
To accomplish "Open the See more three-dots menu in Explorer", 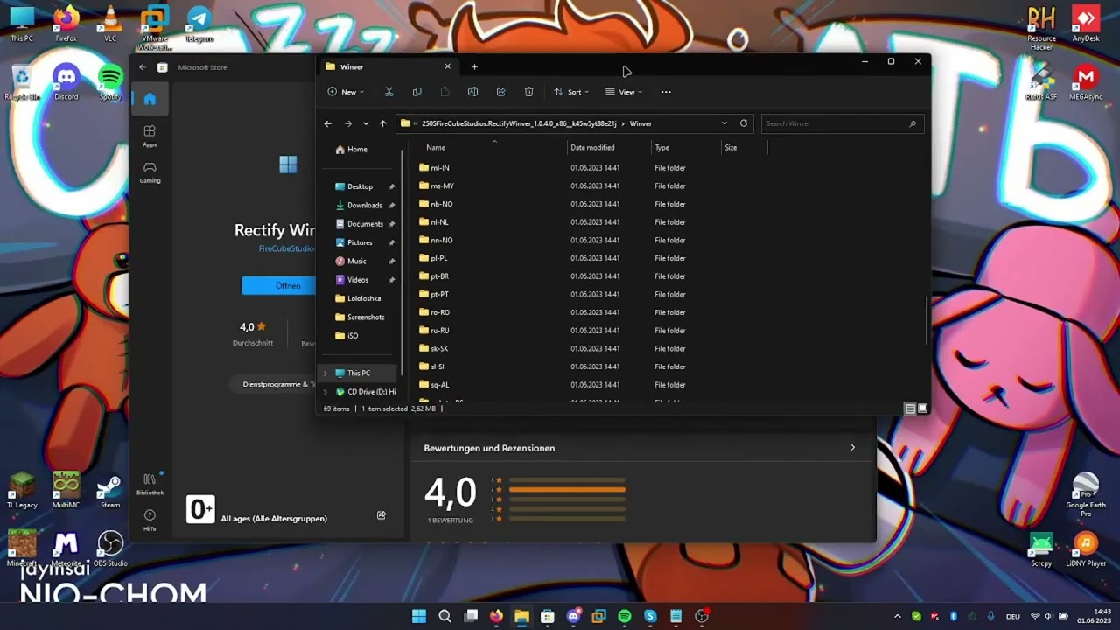I will 666,92.
